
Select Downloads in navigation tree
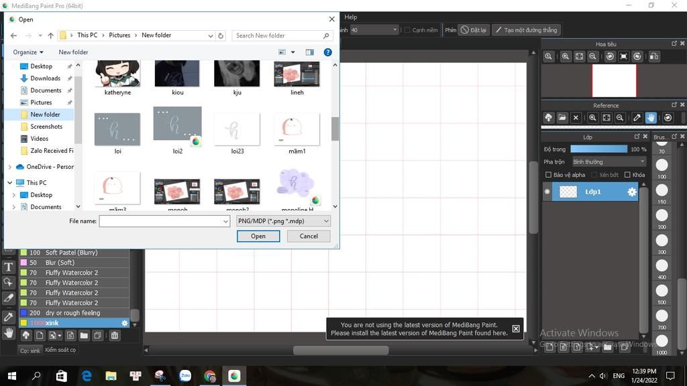pos(46,78)
